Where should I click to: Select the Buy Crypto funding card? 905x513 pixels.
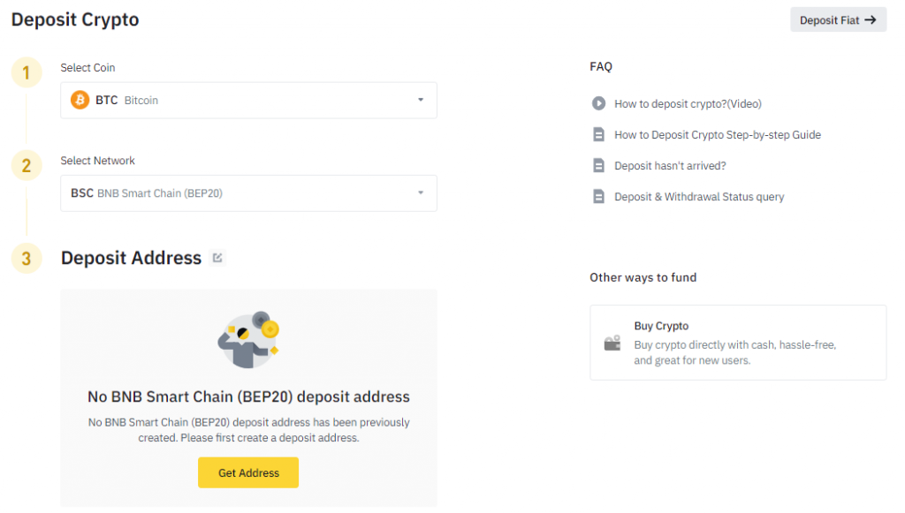737,343
